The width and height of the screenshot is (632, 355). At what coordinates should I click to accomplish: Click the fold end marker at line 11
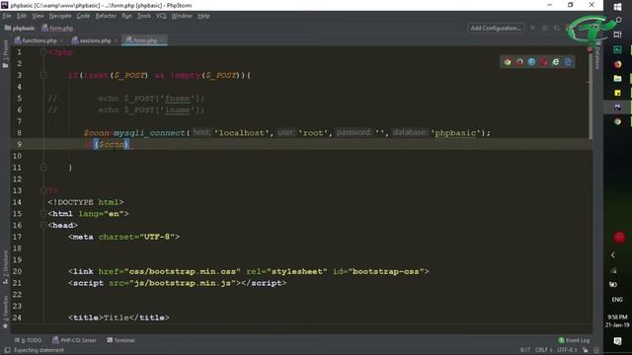pyautogui.click(x=43, y=168)
